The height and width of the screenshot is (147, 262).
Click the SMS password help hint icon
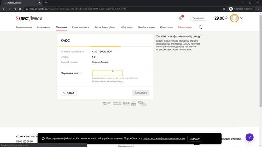point(81,73)
